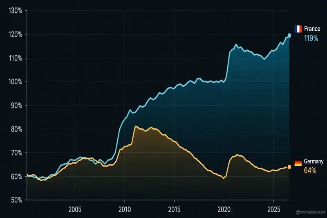Click the '50%' y-axis label
327x218 pixels.
17,200
